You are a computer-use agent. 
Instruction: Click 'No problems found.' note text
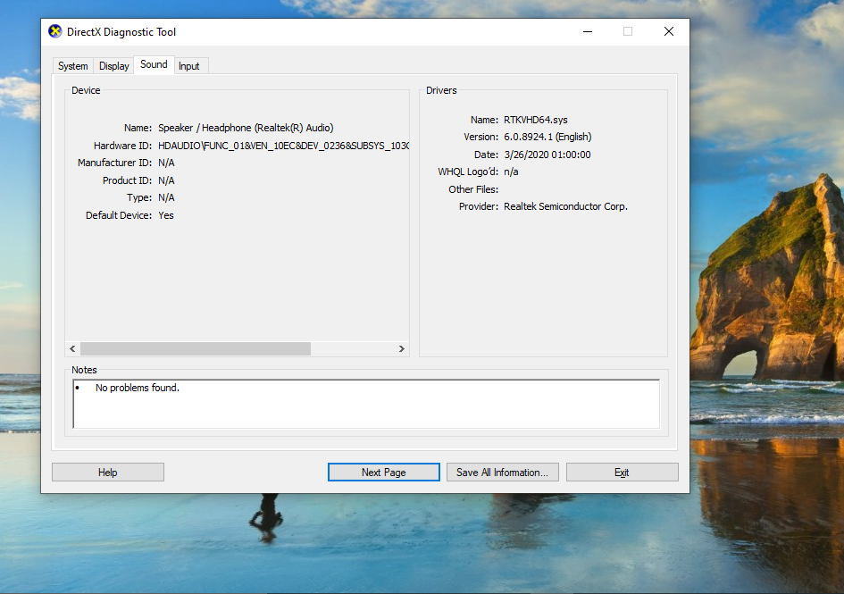138,388
